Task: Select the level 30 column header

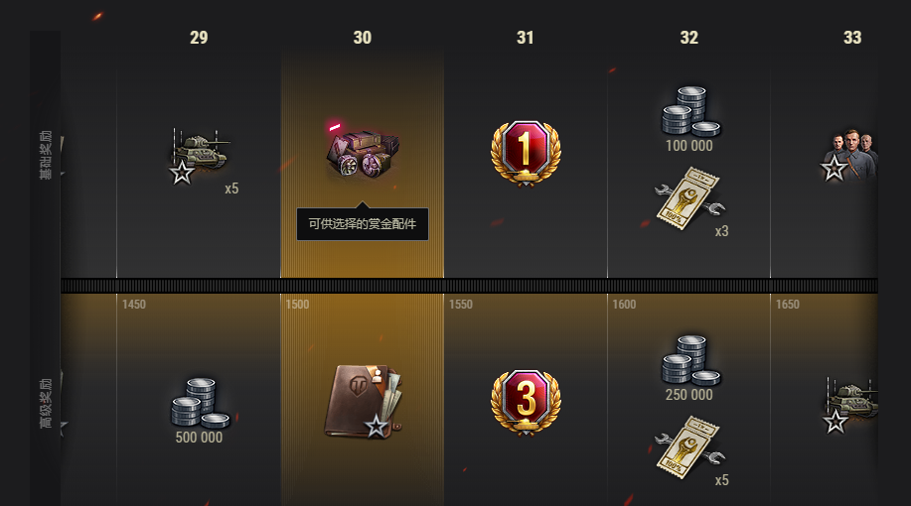Action: pyautogui.click(x=363, y=38)
